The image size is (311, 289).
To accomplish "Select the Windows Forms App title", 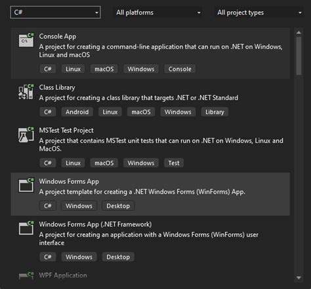I will click(69, 181).
